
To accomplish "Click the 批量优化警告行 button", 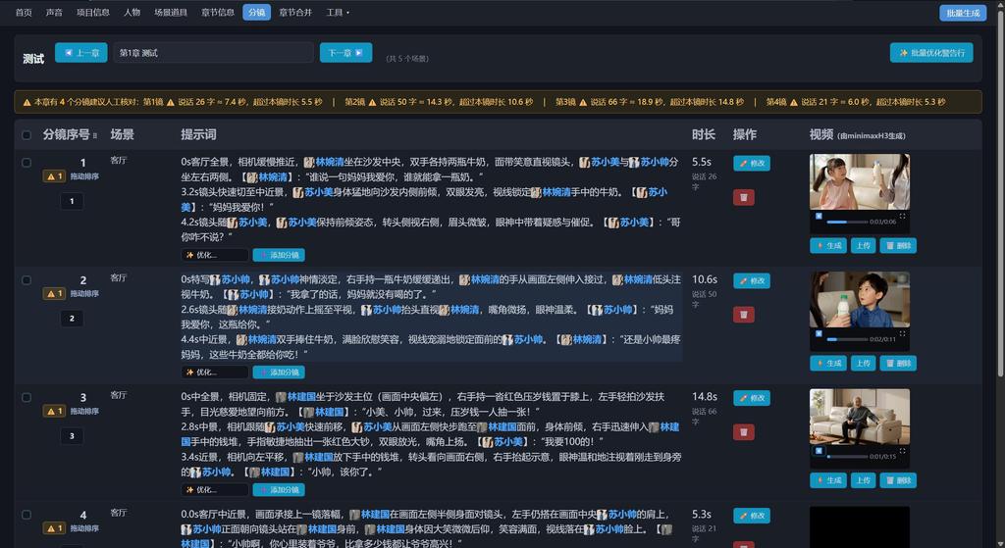I will [931, 53].
